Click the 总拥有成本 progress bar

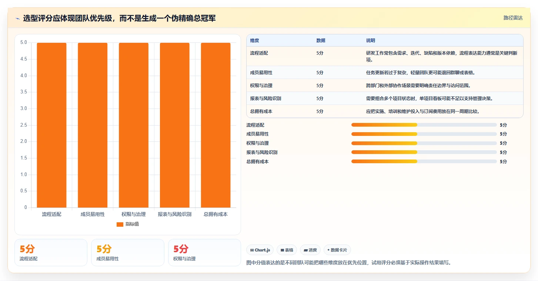pos(424,161)
